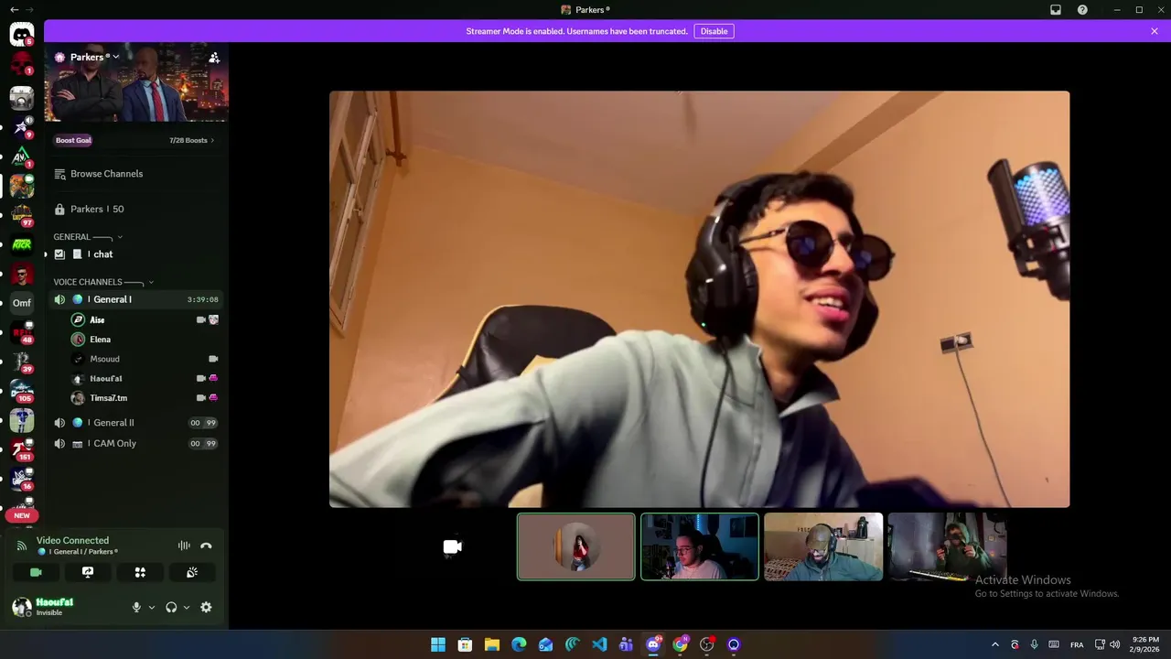
Task: Open taskbar volume control
Action: (1115, 644)
